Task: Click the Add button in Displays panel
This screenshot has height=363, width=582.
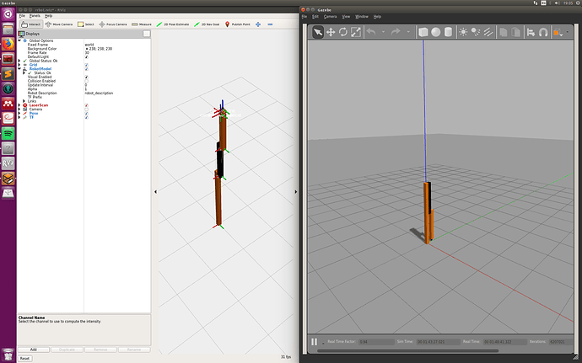Action: click(x=34, y=350)
